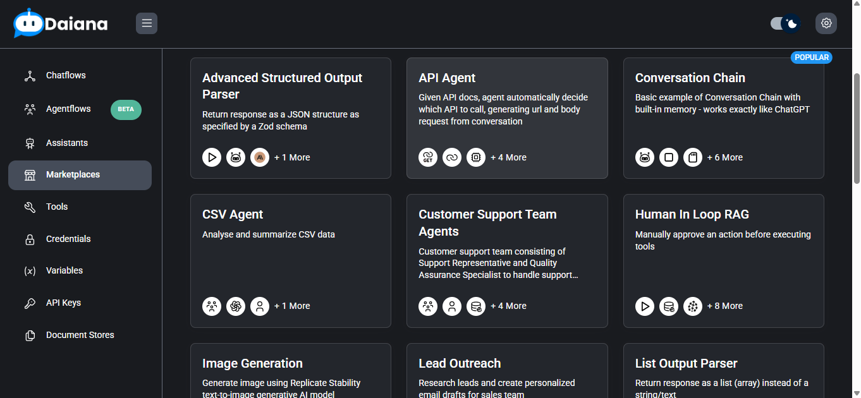Click the Document Stores icon
The image size is (861, 398).
[30, 335]
